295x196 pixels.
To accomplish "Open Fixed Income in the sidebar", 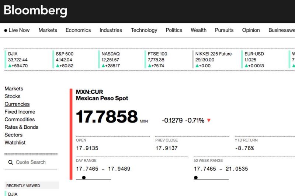I will pos(20,112).
